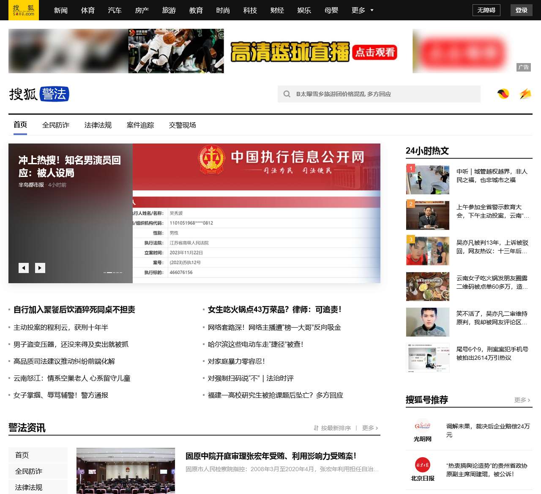Open hot article 笑不活了,吴亦凡二审维持原判

[492, 318]
